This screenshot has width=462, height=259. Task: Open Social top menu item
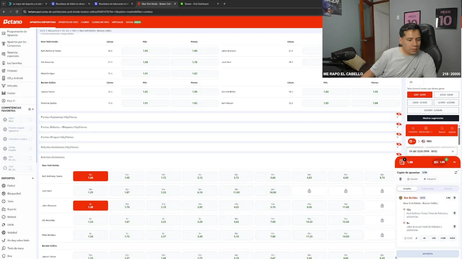coord(133,22)
